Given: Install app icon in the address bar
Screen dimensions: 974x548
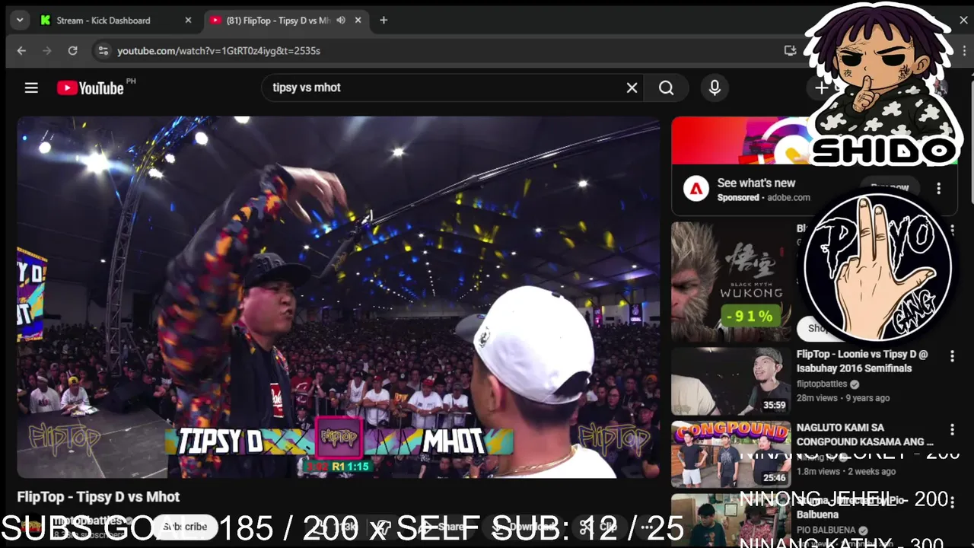Looking at the screenshot, I should click(790, 50).
